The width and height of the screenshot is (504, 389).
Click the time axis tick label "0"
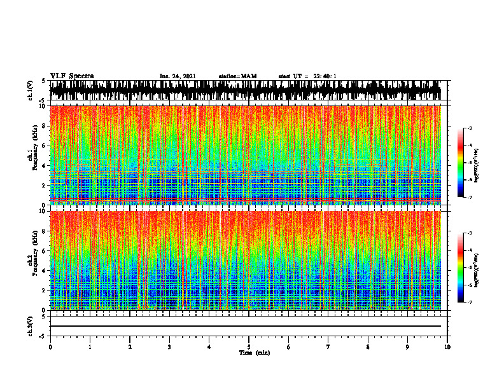click(x=50, y=347)
